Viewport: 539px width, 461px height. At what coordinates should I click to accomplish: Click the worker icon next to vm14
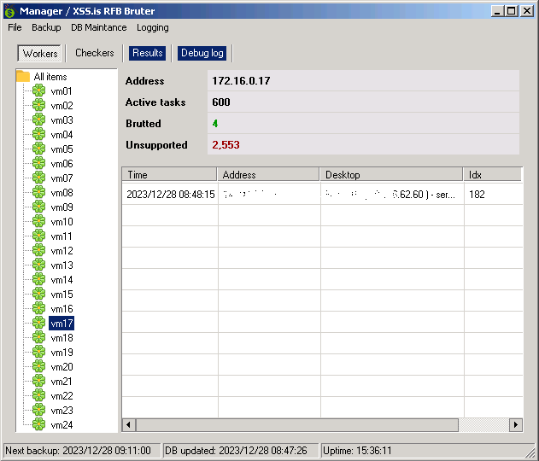point(38,279)
